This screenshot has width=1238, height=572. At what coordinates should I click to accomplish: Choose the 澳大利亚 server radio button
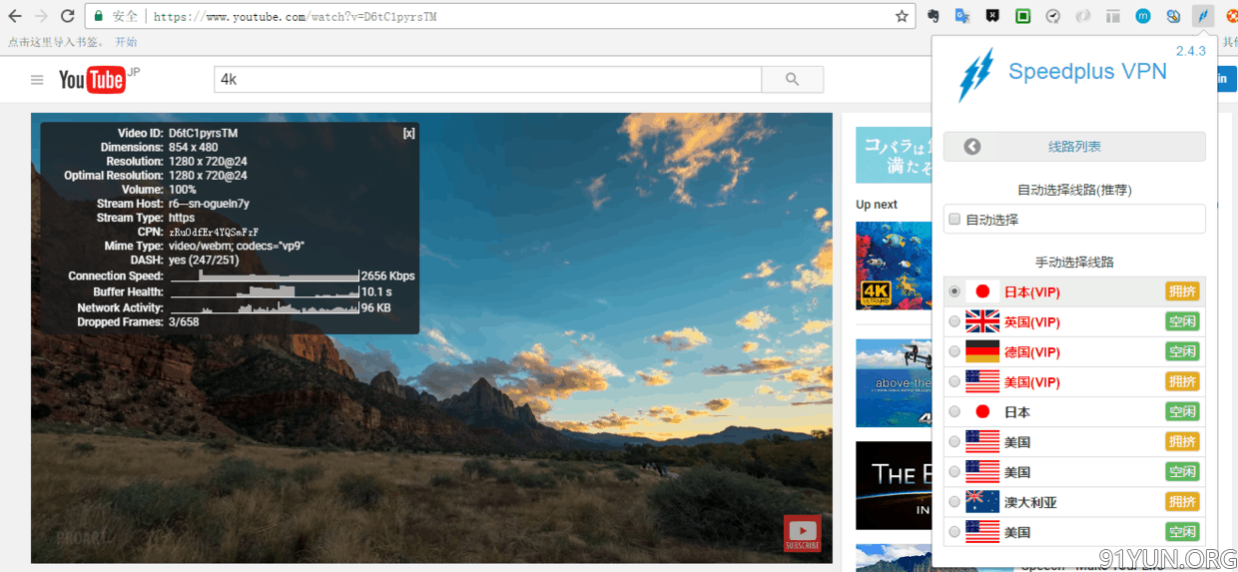coord(955,501)
